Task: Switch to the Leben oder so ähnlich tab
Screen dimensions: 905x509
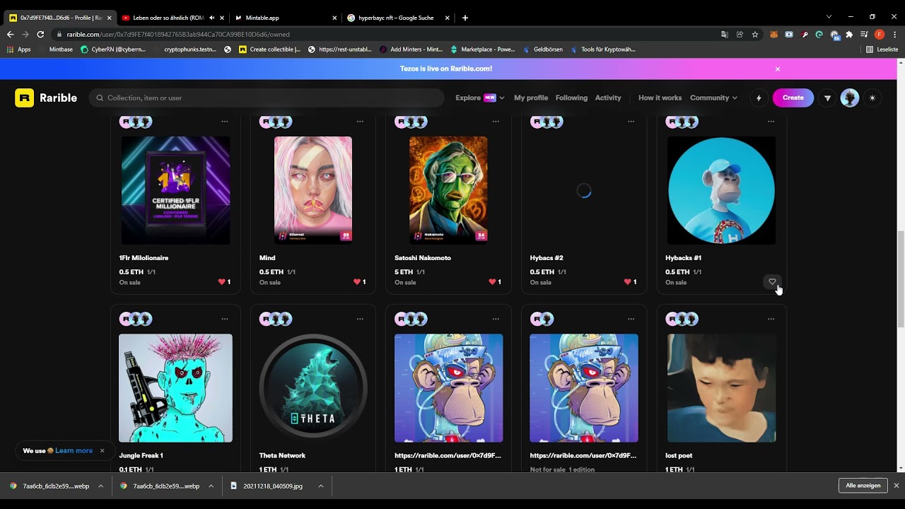Action: coord(173,18)
